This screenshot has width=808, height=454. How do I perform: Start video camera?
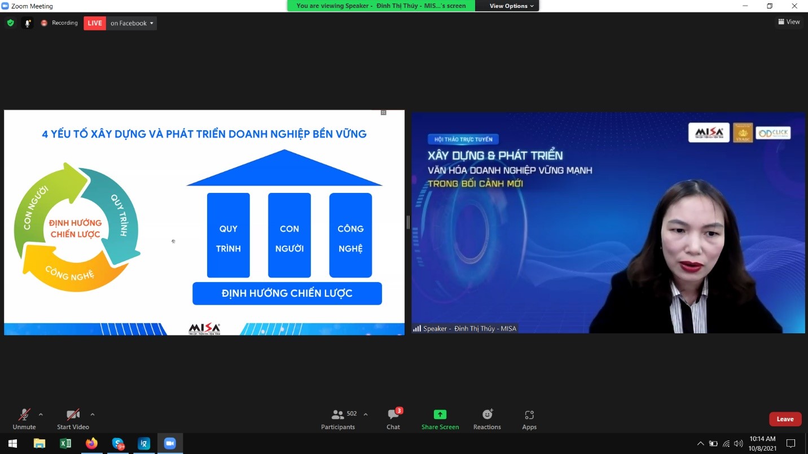pyautogui.click(x=73, y=419)
